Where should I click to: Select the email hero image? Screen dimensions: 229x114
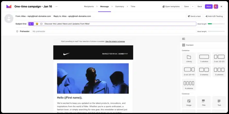(93, 78)
